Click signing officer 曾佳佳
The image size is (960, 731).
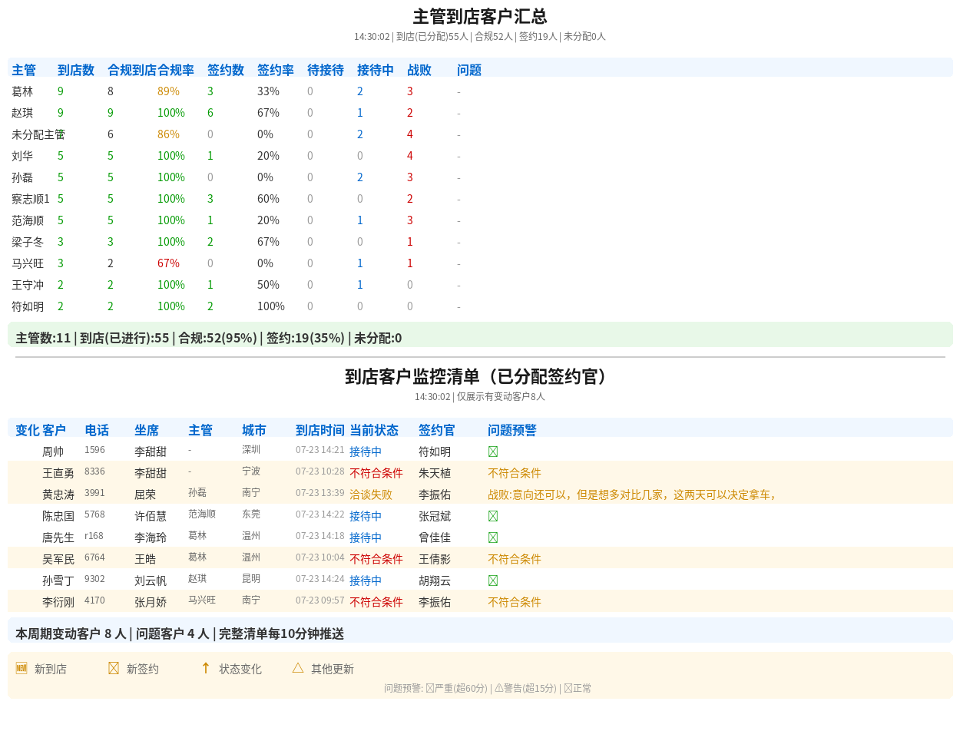pos(435,537)
